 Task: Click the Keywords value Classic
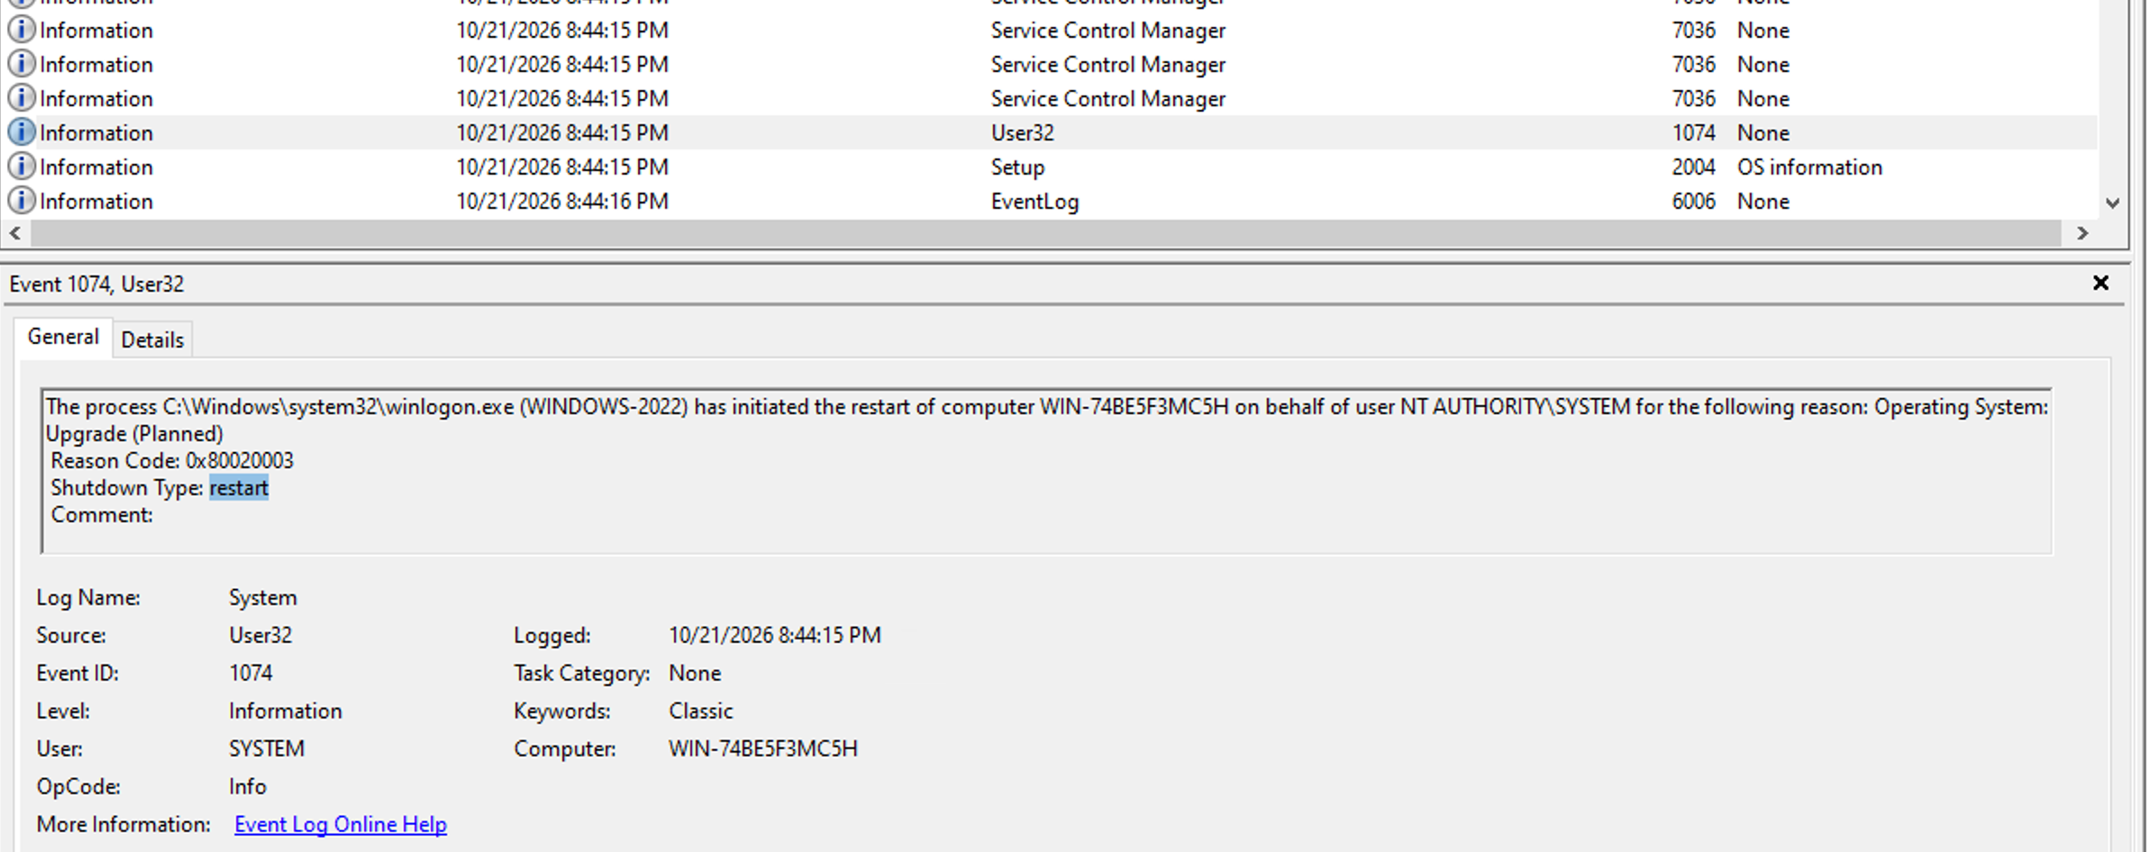(701, 711)
